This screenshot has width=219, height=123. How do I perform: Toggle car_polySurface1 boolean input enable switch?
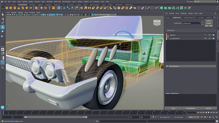pyautogui.click(x=214, y=38)
